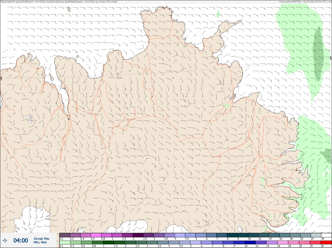The image size is (332, 248).
Task: Select upper legend swatch starting at 0.5
Action: 96,235
